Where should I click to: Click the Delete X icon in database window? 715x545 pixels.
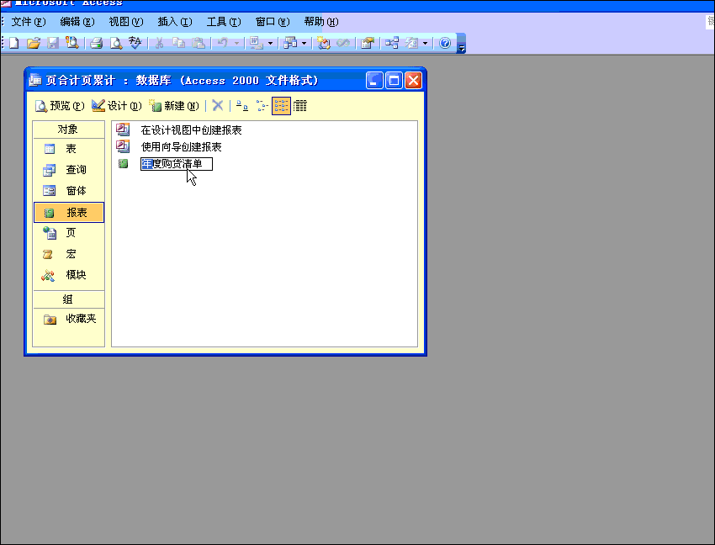point(218,106)
